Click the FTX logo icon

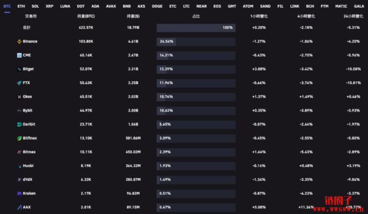(19, 83)
